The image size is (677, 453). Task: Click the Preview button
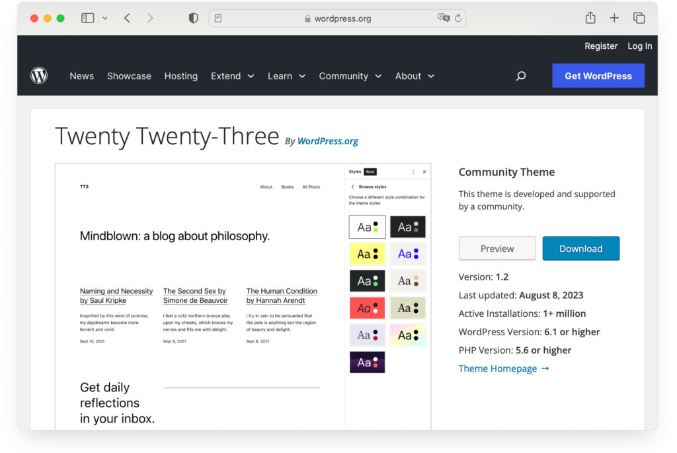(x=497, y=248)
